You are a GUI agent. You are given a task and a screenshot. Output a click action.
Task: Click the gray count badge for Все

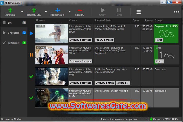point(24,23)
